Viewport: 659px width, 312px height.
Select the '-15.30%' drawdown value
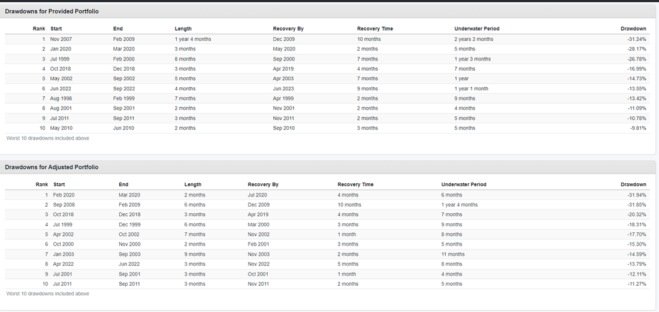637,244
